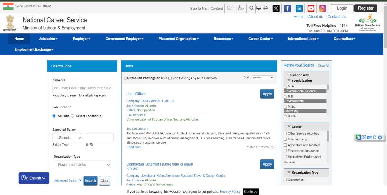Open the X (Twitter) social icon

(276, 8)
